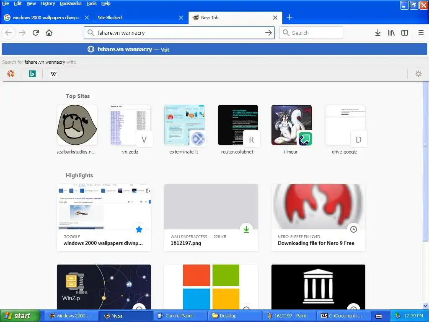Screen dimensions: 429x322
Task: Click the Highlights section heading
Action: click(79, 176)
